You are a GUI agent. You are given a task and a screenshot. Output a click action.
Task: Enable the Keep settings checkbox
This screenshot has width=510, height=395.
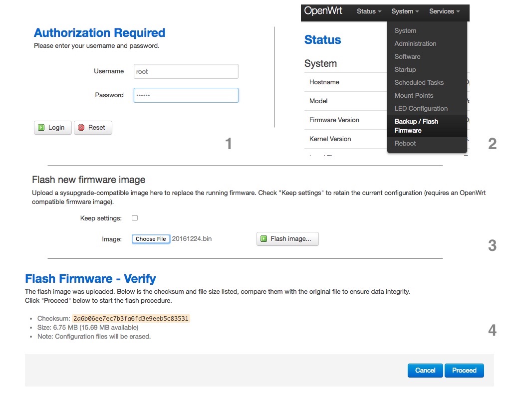(135, 218)
